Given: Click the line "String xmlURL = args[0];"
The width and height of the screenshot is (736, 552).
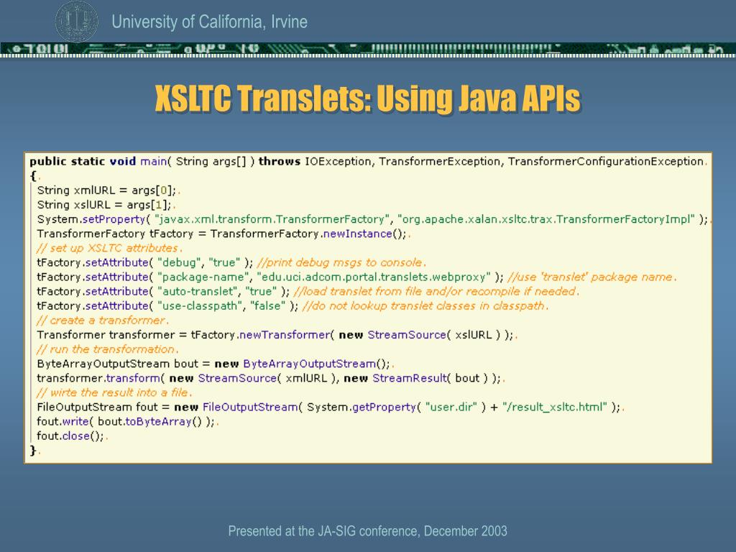Looking at the screenshot, I should [107, 190].
